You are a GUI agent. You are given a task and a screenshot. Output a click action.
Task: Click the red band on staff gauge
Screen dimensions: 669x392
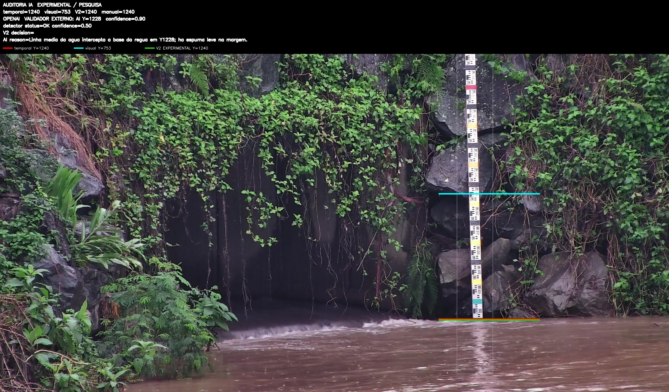tap(471, 87)
